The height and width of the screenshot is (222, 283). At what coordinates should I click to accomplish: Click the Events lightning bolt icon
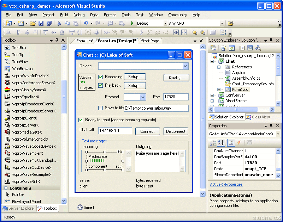click(x=239, y=143)
